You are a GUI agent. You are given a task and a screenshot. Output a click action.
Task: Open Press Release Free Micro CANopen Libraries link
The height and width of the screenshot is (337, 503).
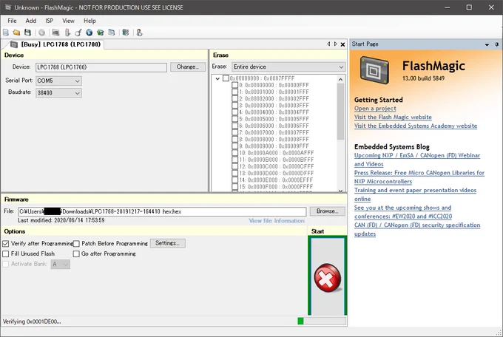(419, 177)
